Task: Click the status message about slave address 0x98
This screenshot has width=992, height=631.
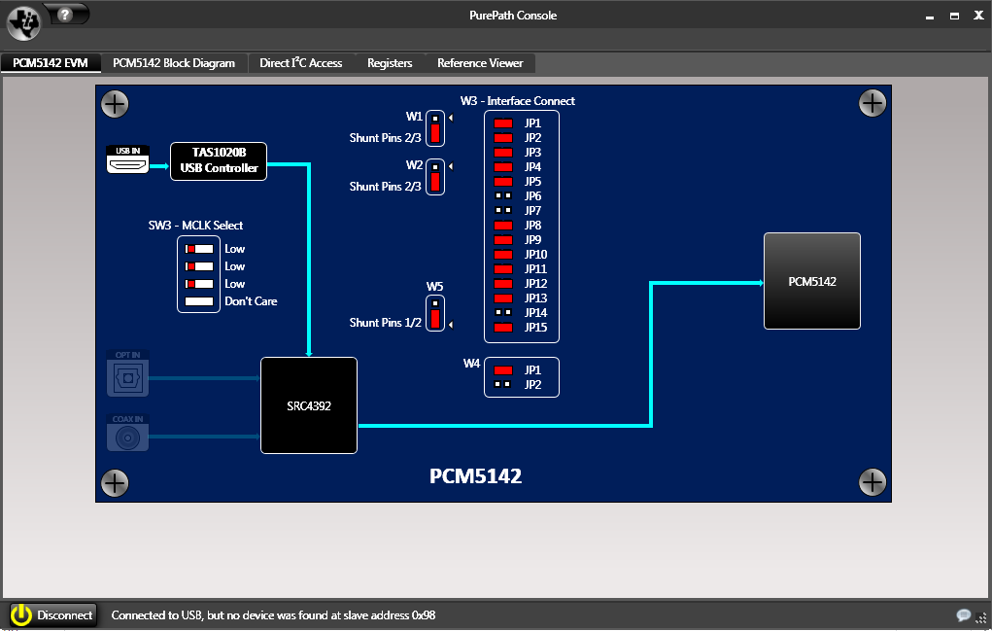Action: click(x=273, y=615)
